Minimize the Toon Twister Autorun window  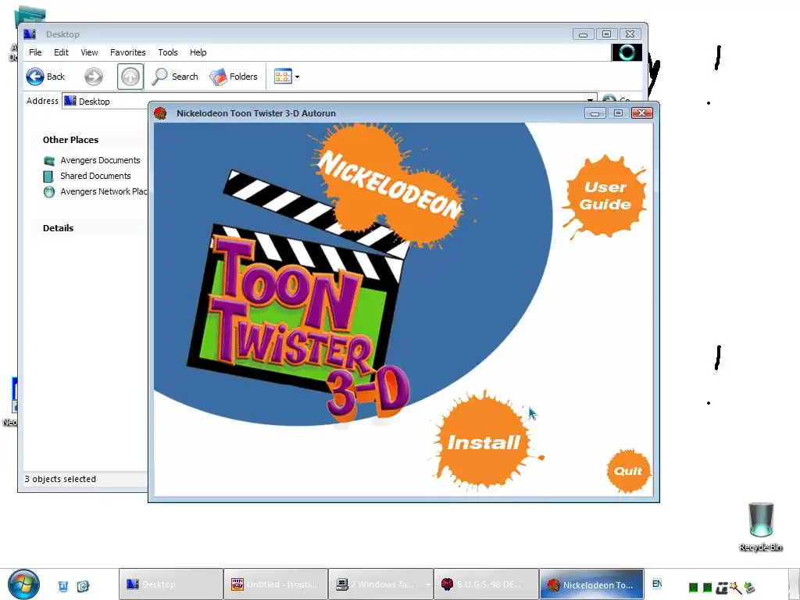(x=595, y=113)
